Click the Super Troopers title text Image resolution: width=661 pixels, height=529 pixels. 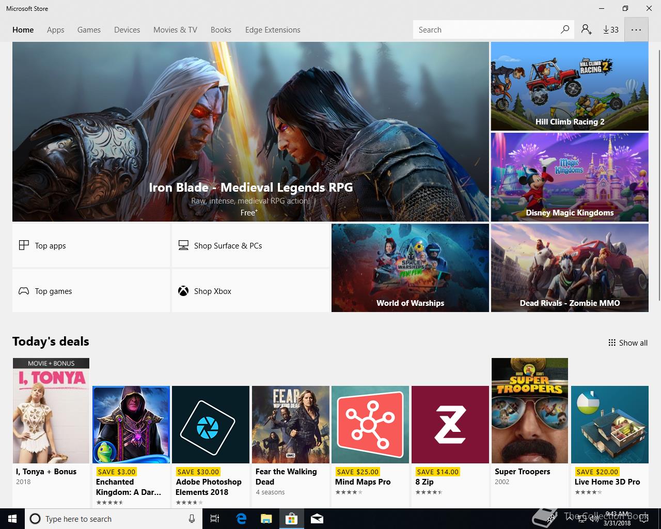[x=522, y=472]
